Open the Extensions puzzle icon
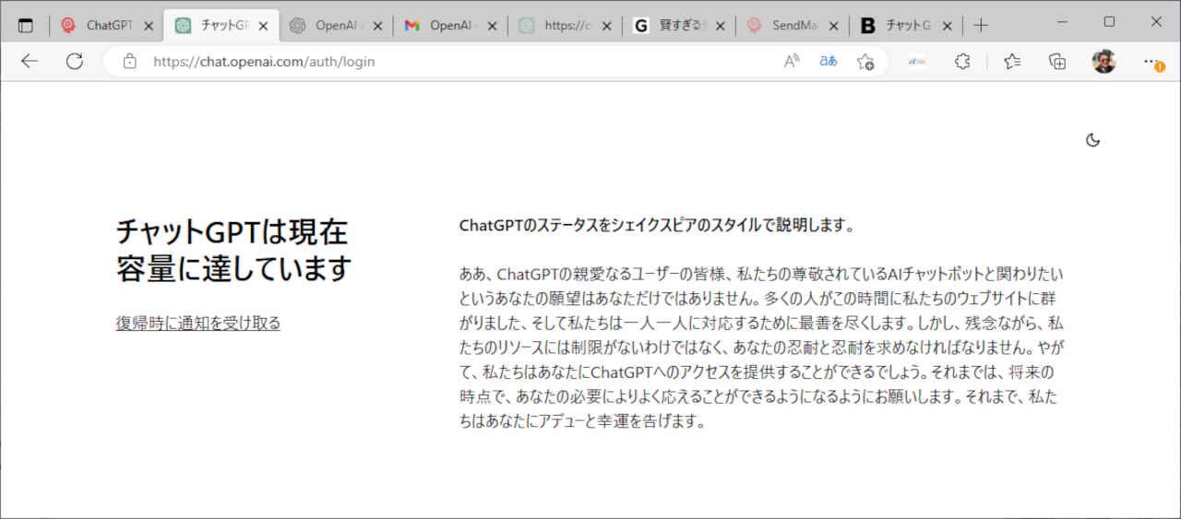The height and width of the screenshot is (519, 1181). (x=962, y=62)
